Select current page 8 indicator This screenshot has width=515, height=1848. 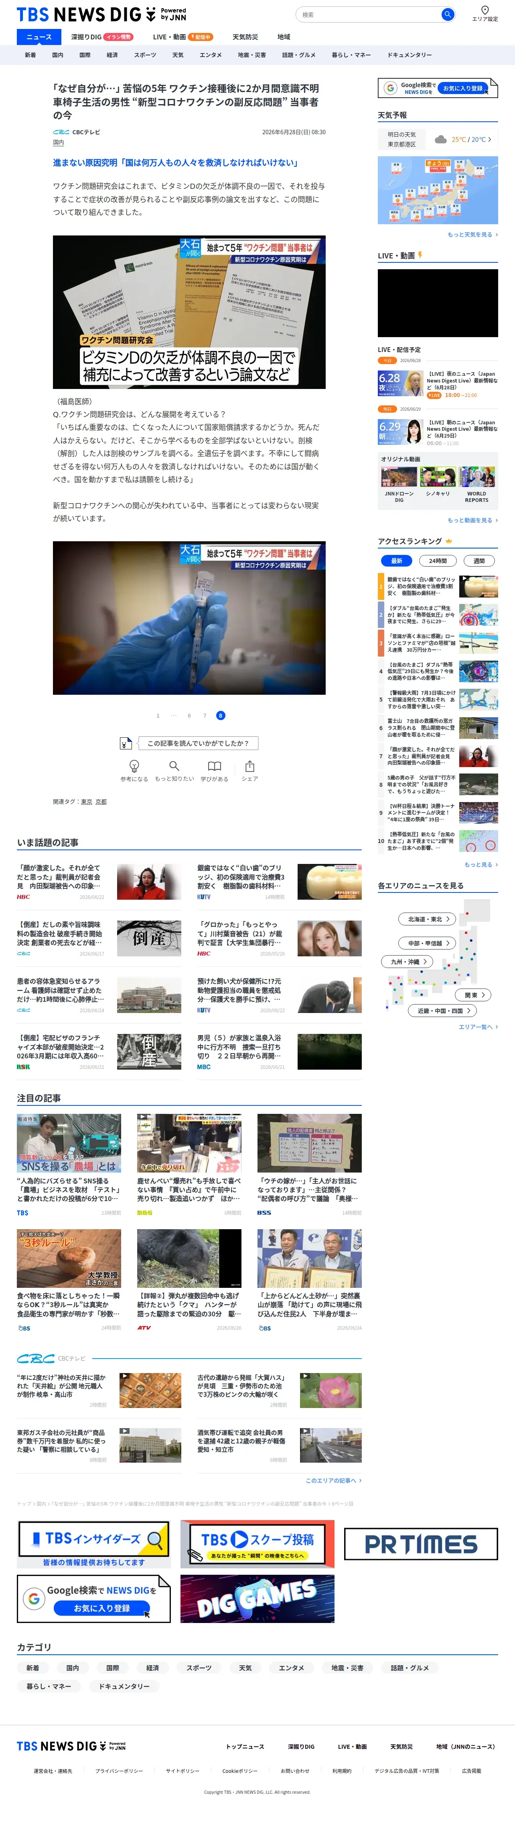(x=221, y=715)
